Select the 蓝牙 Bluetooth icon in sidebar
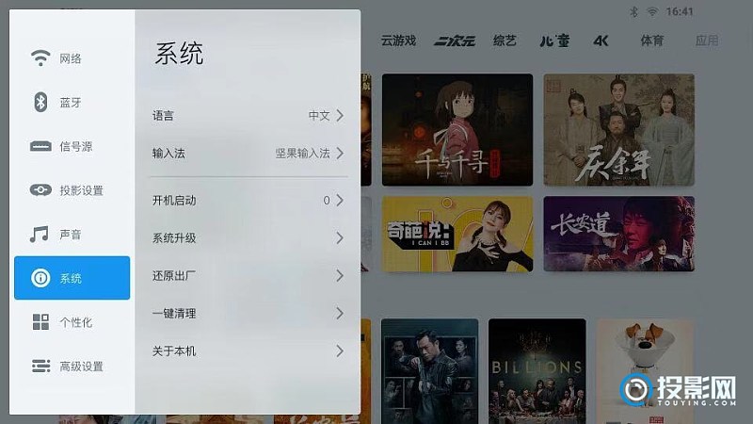Screen dimensions: 753x424 (x=40, y=102)
